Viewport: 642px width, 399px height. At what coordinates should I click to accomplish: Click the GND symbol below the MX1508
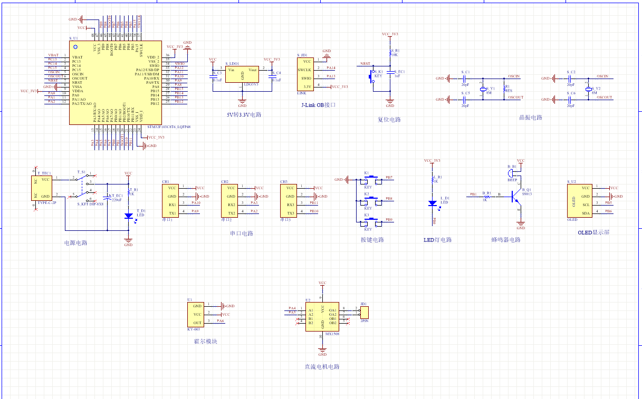pos(322,352)
